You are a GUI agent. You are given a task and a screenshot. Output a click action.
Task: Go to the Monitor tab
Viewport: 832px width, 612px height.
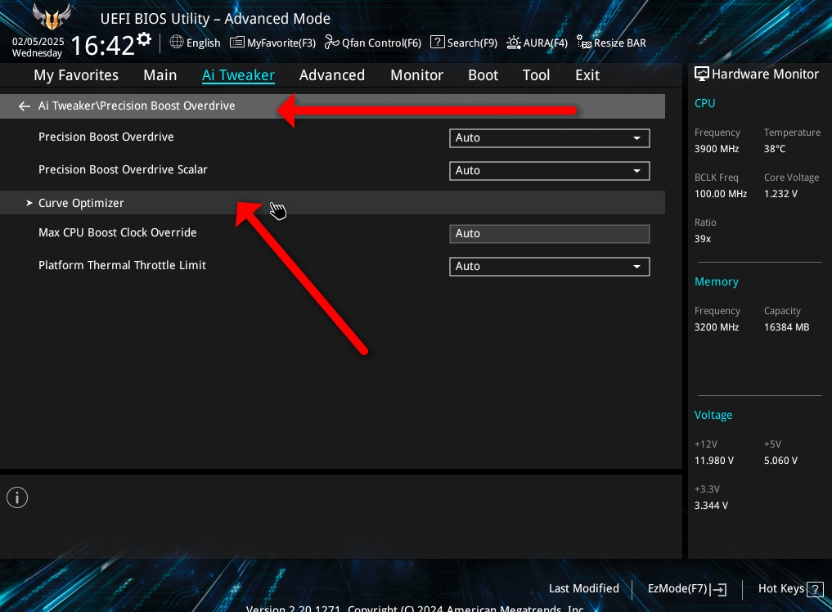(x=416, y=75)
